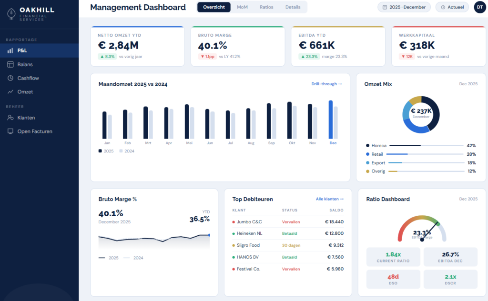Switch to the MoM tab
The height and width of the screenshot is (301, 488).
point(242,7)
